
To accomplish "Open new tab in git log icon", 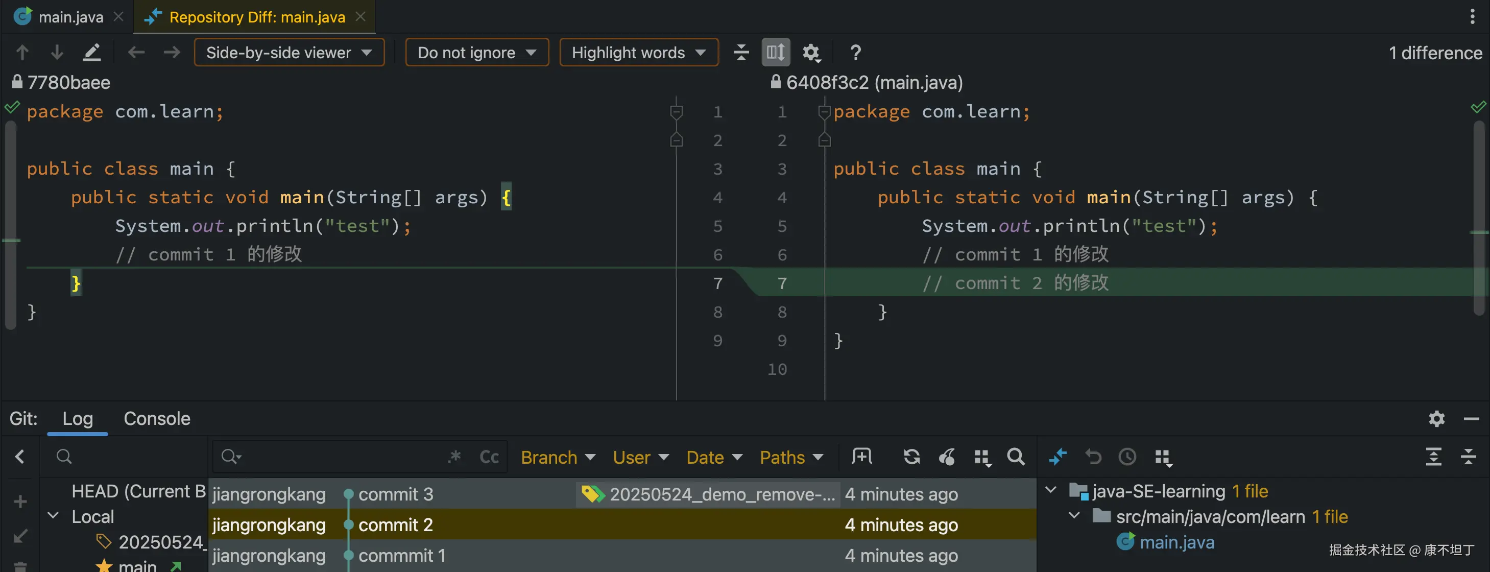I will [861, 457].
